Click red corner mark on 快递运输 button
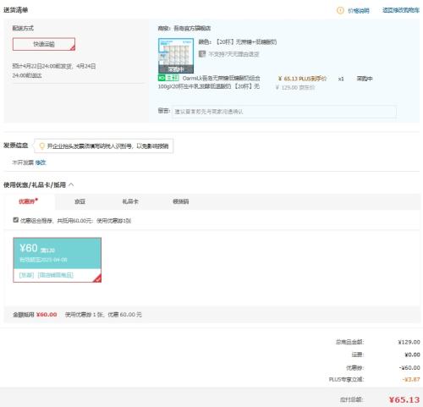This screenshot has height=407, width=423. click(x=73, y=48)
